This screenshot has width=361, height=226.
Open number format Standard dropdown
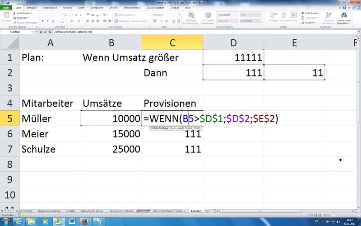pyautogui.click(x=179, y=15)
